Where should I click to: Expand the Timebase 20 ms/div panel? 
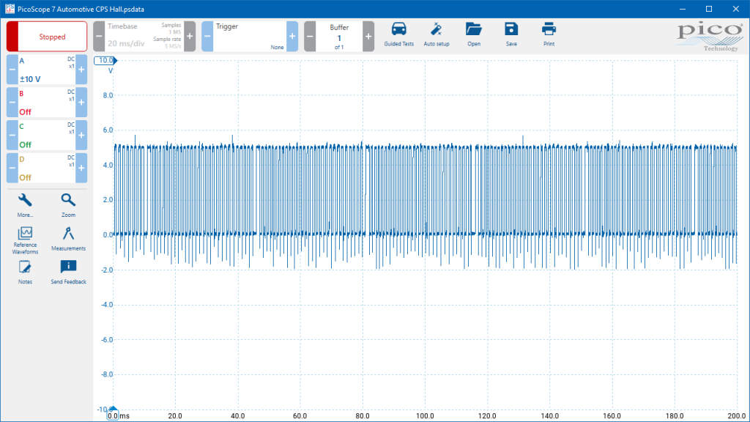tap(144, 37)
